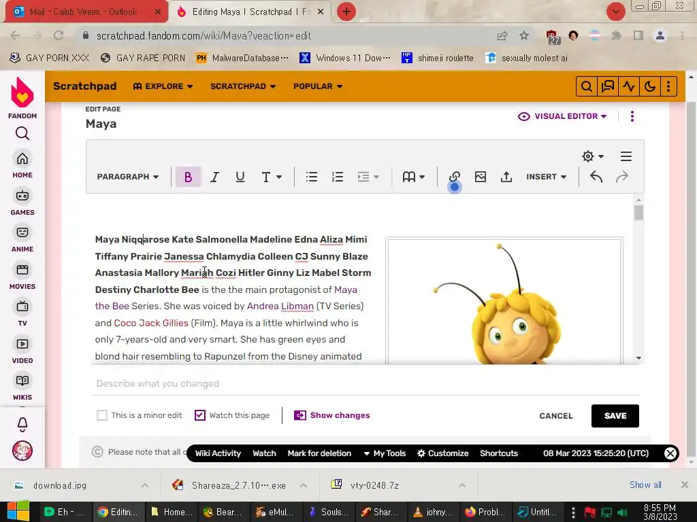Switch editor mode via VISUAL EDITOR dropdown
697x522 pixels.
pyautogui.click(x=562, y=116)
